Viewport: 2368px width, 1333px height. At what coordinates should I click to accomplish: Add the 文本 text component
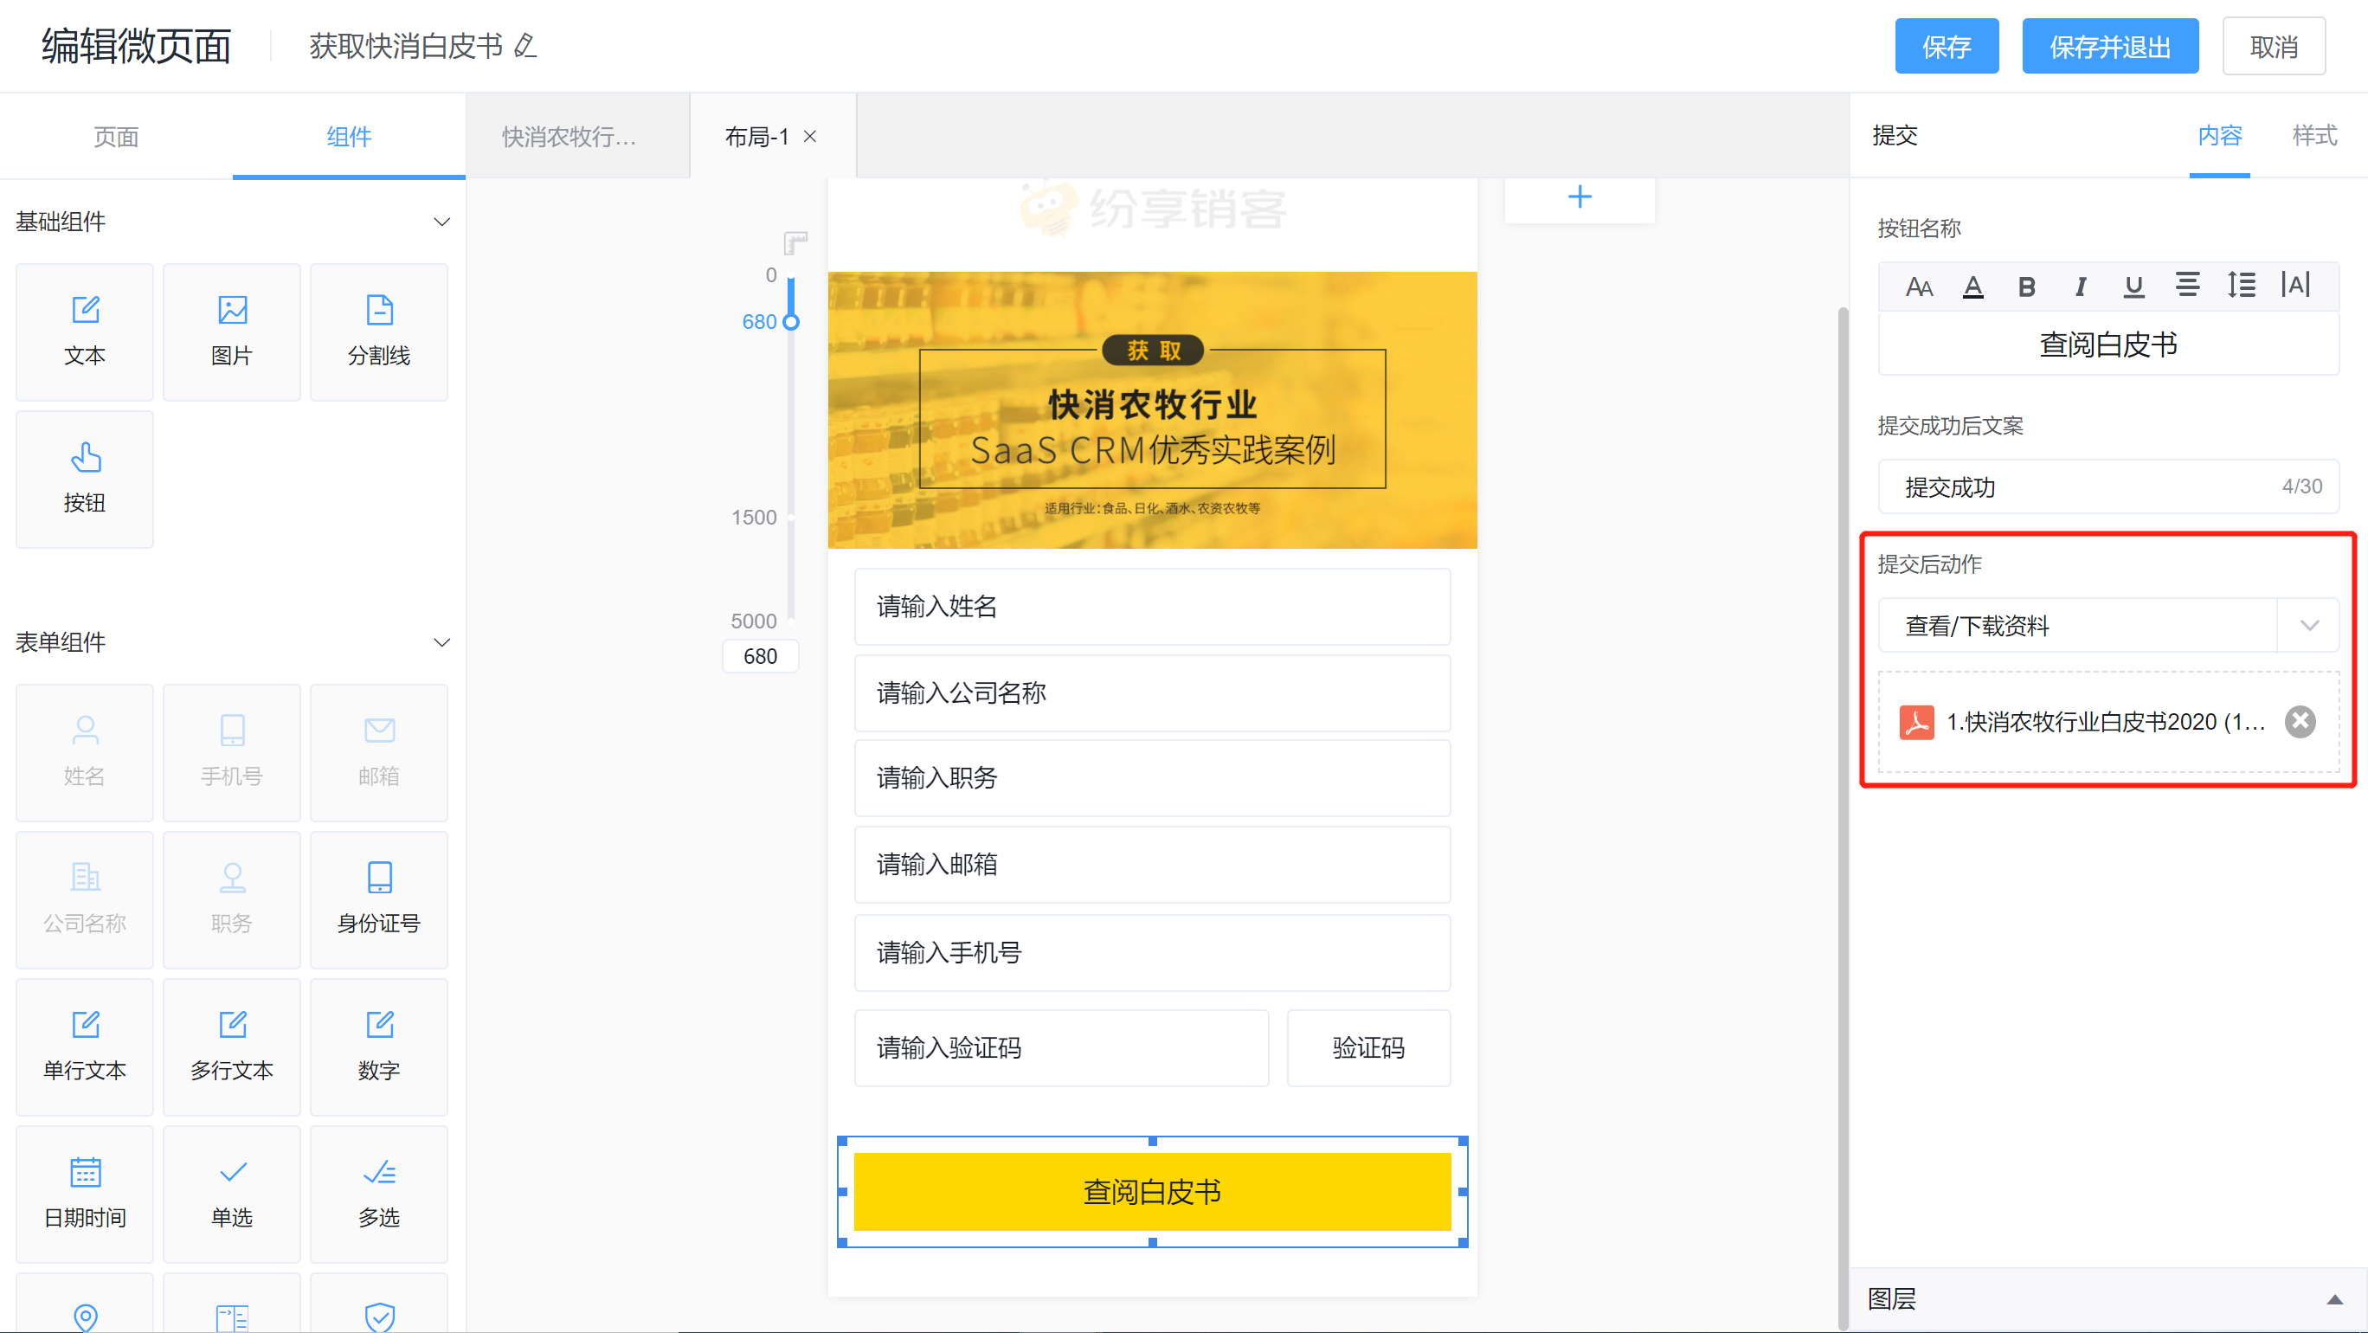tap(85, 332)
